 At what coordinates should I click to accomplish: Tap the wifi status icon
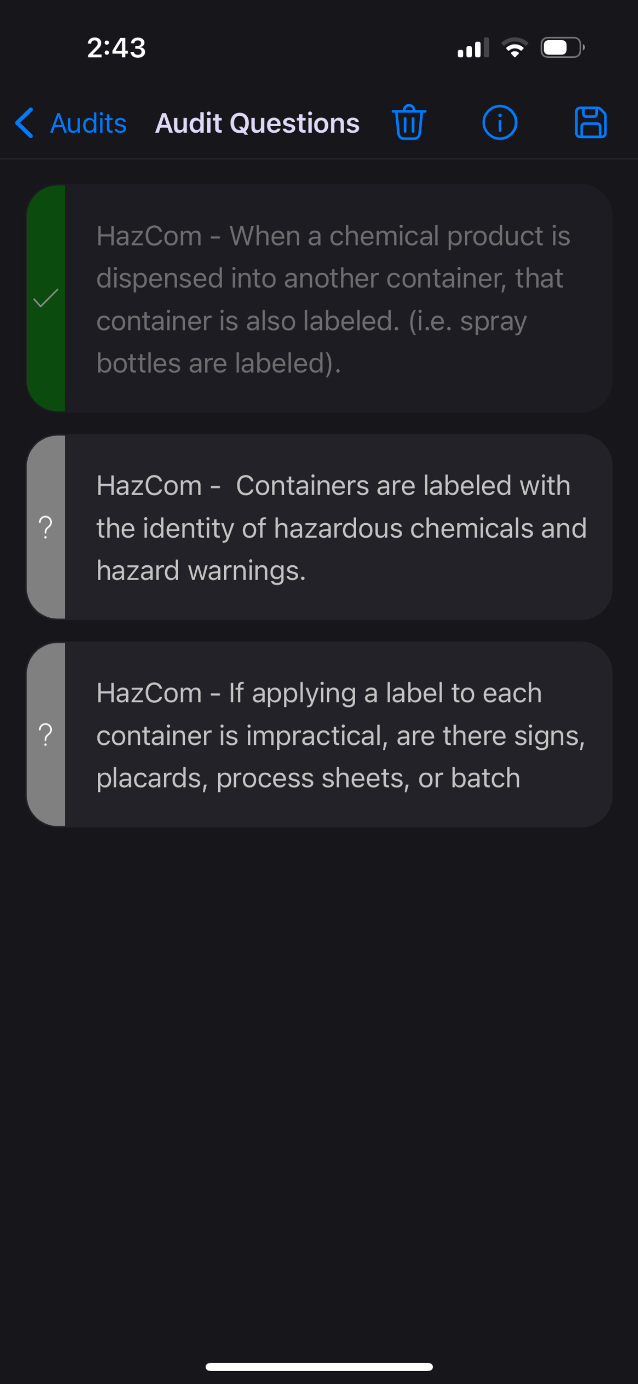[x=514, y=48]
